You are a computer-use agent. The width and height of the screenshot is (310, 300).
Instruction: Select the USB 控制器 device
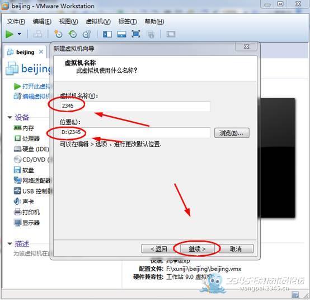coord(32,191)
